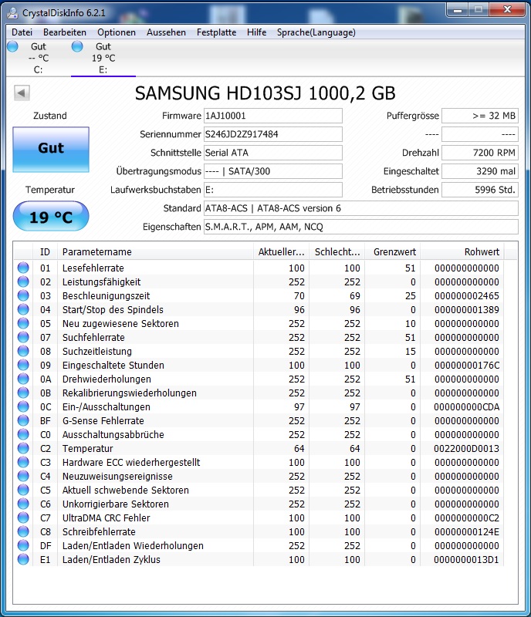
Task: Open the Festplatte menu
Action: click(216, 32)
